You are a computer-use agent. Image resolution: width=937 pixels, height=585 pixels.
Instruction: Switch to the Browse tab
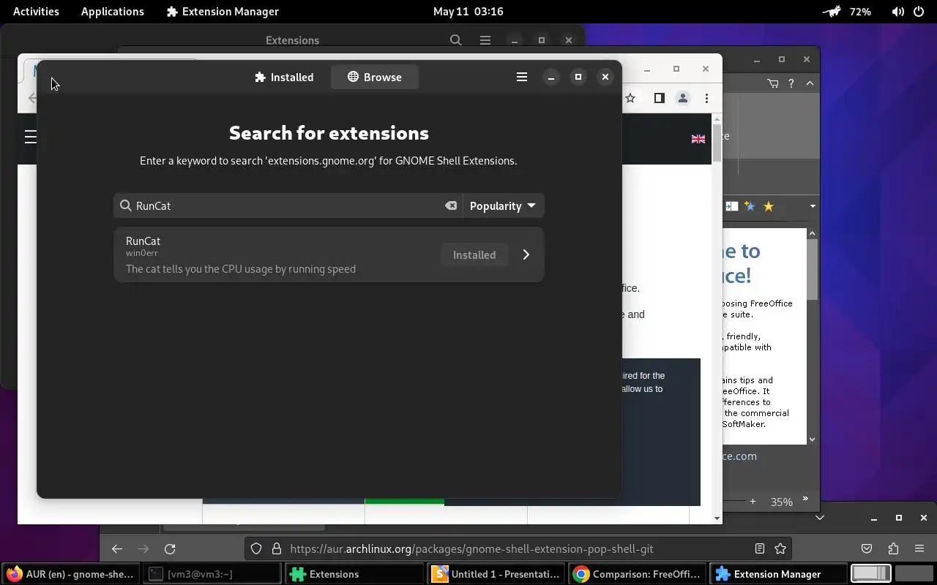pos(374,77)
